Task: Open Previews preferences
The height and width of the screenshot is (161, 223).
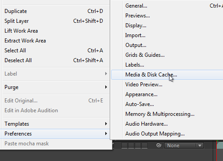Action: (x=167, y=16)
